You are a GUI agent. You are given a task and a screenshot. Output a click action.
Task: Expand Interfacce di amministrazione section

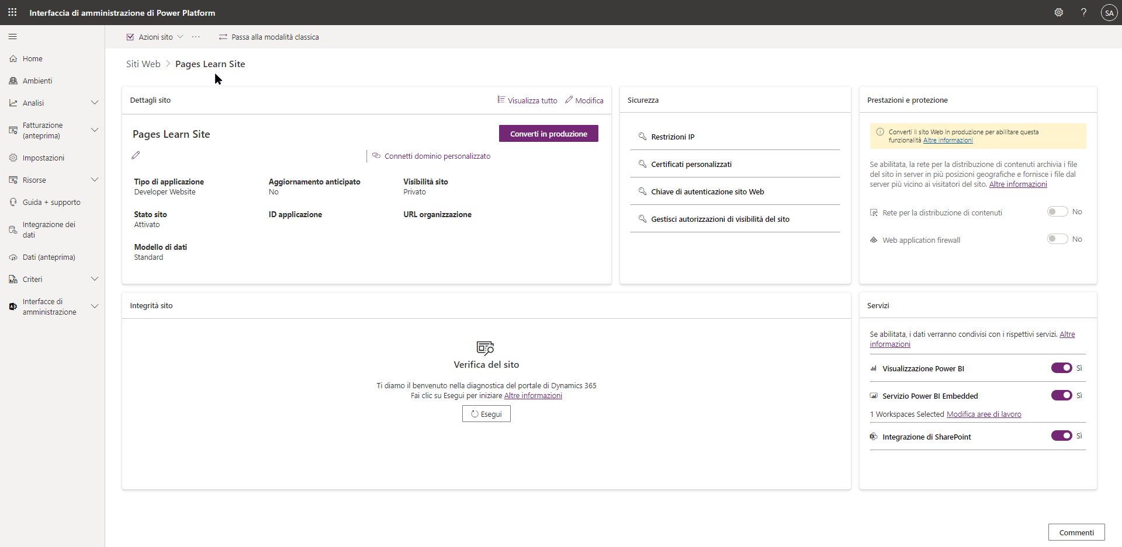tap(95, 306)
